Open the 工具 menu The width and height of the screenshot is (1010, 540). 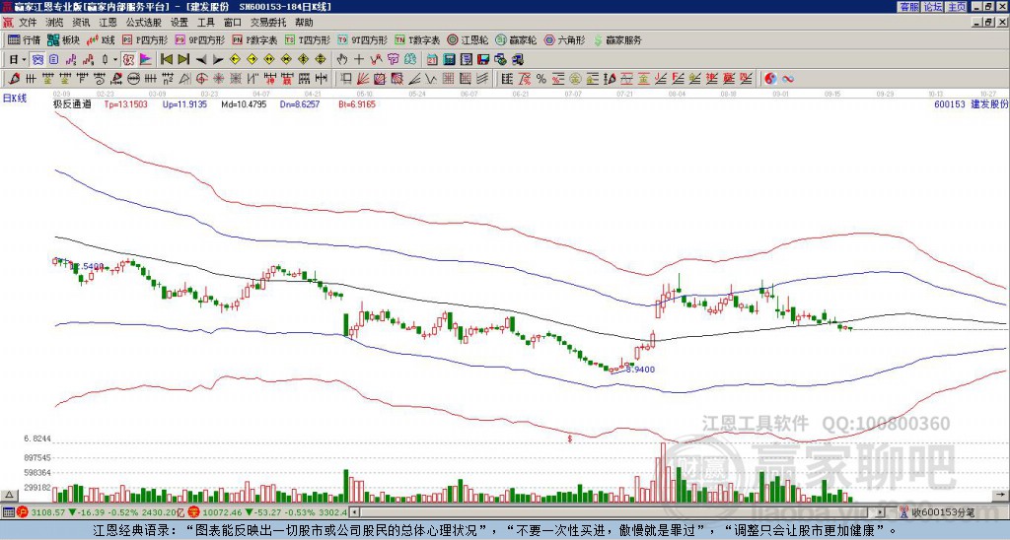205,23
